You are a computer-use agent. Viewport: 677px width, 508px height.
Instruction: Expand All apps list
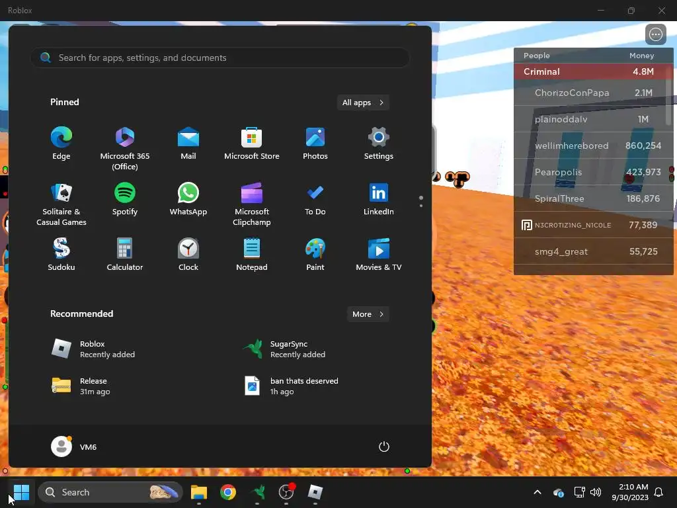coord(363,103)
